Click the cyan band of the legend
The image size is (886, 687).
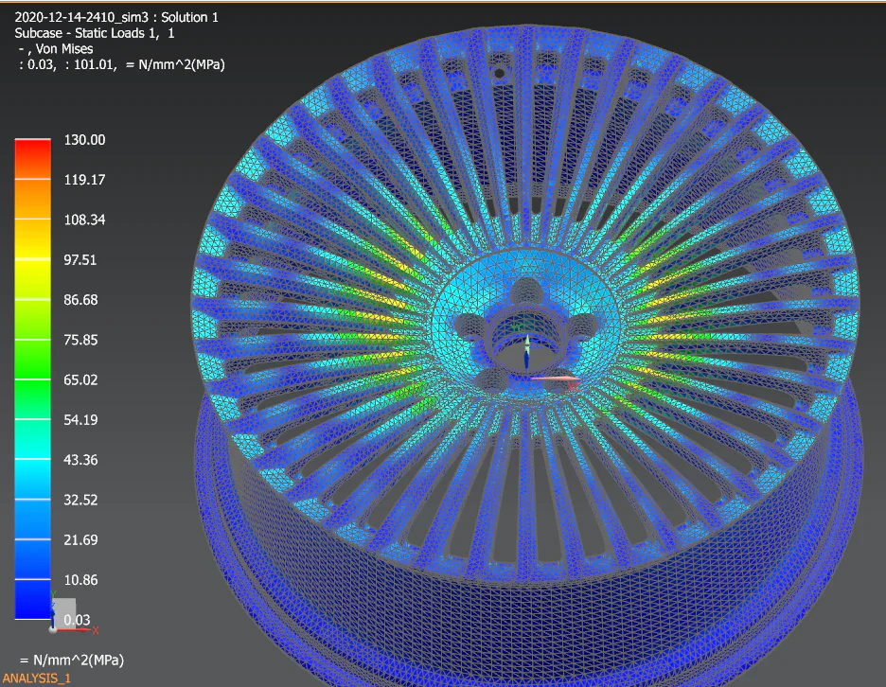32,454
